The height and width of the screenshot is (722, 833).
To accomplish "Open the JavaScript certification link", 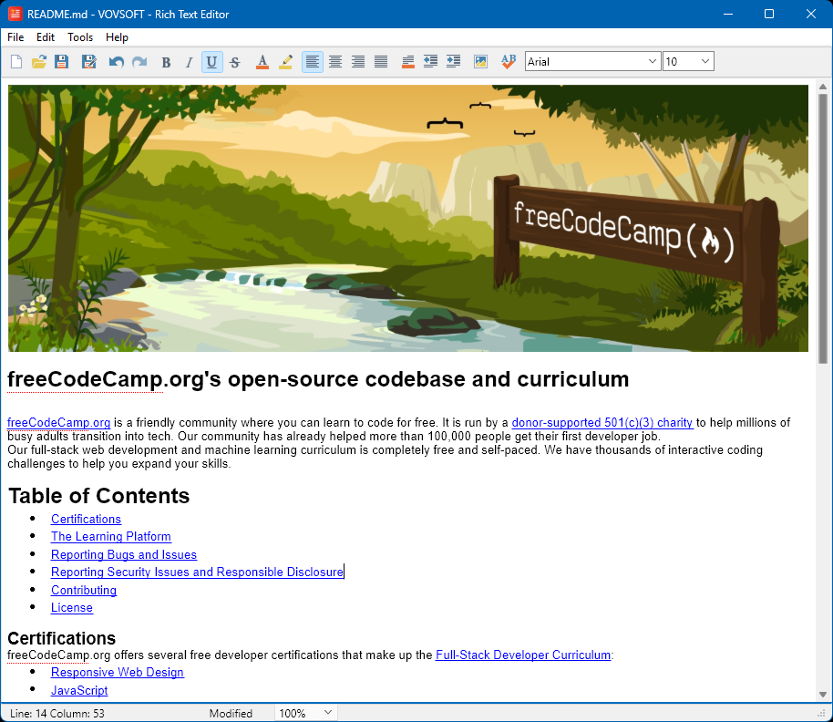I will click(x=79, y=691).
